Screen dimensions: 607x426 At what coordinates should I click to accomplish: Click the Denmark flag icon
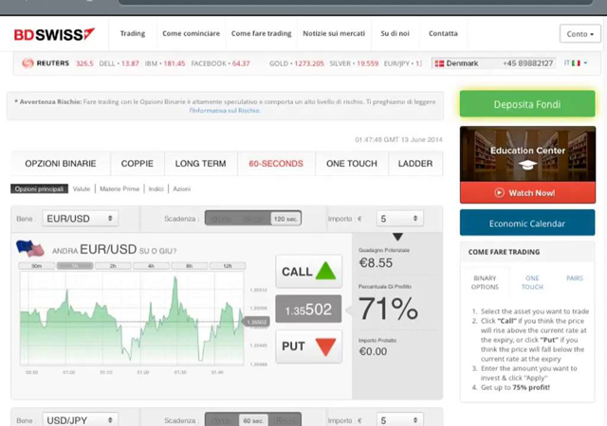pos(439,63)
